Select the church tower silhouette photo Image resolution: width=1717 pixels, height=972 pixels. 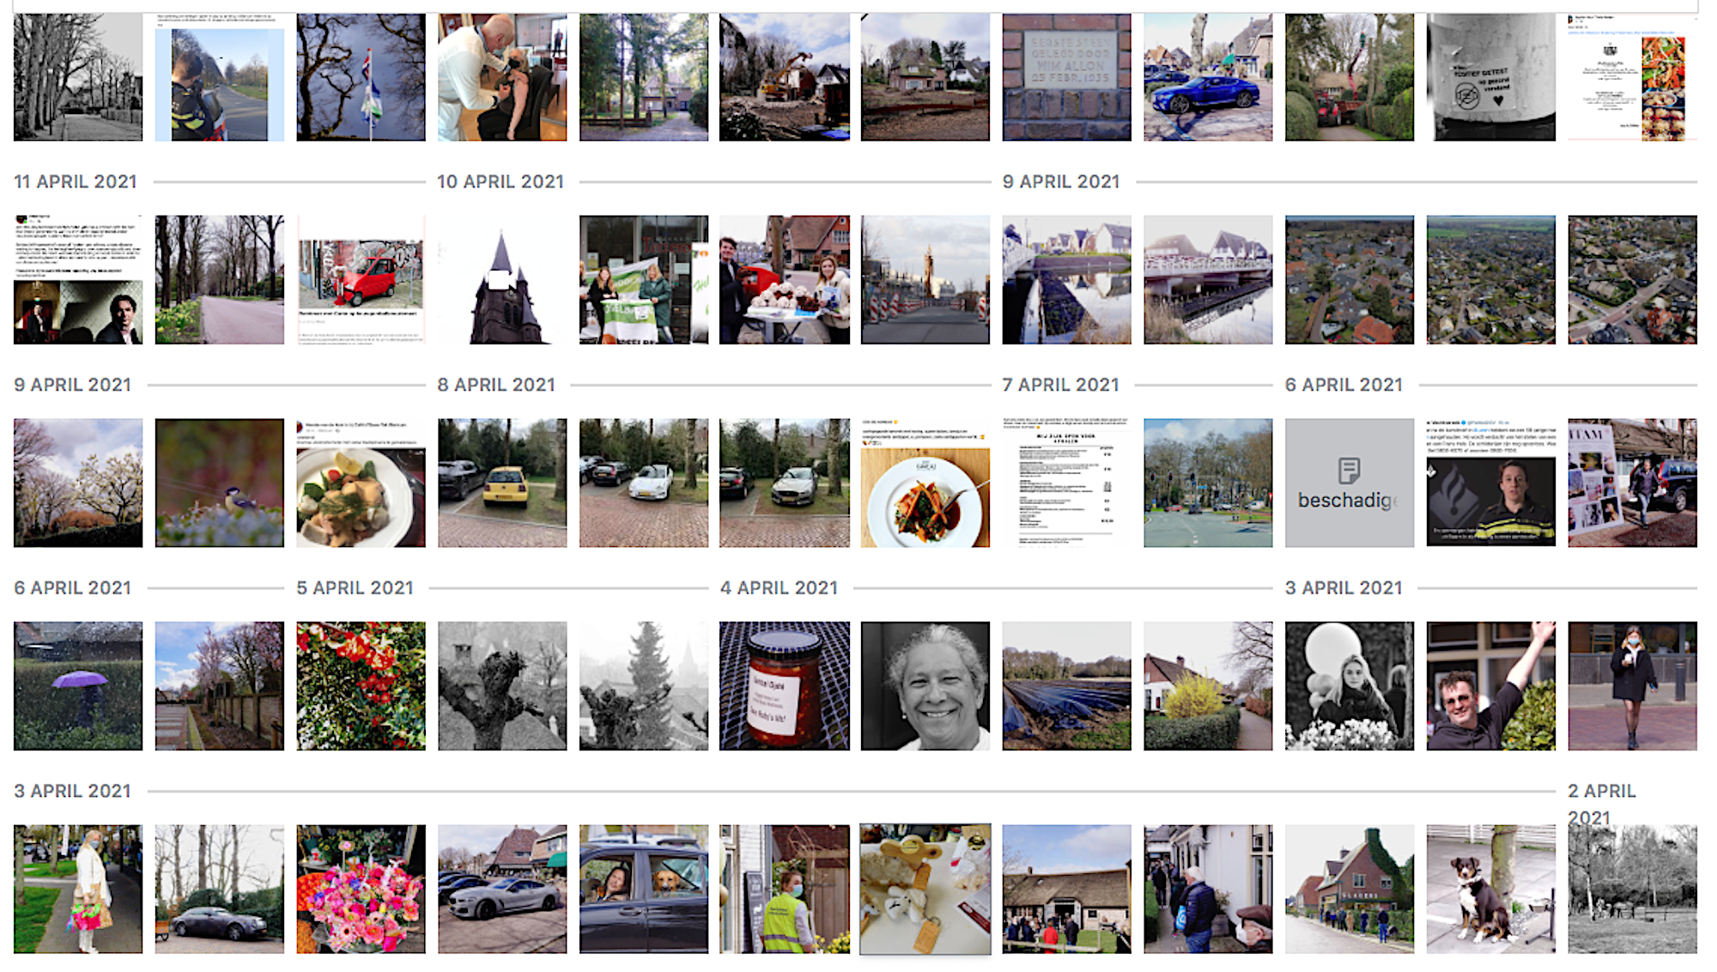click(x=502, y=280)
